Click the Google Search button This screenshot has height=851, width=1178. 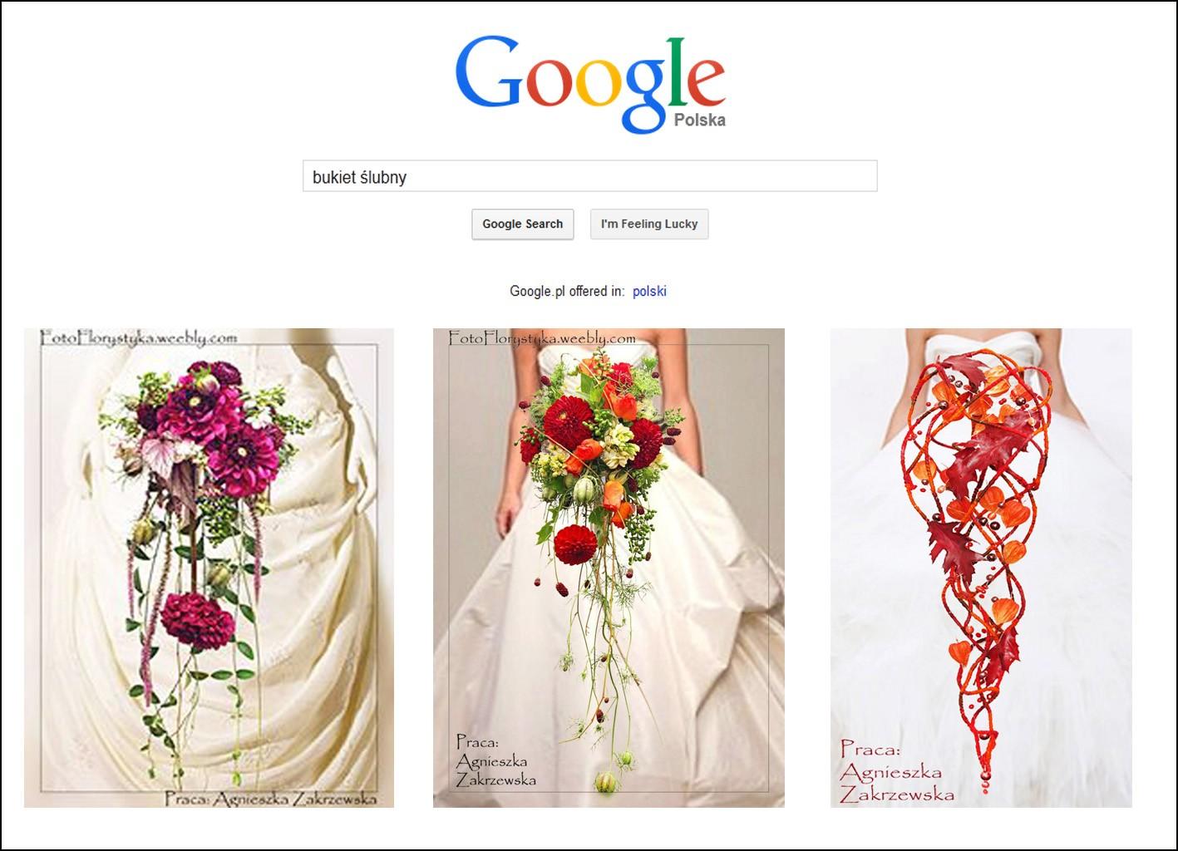pyautogui.click(x=523, y=224)
